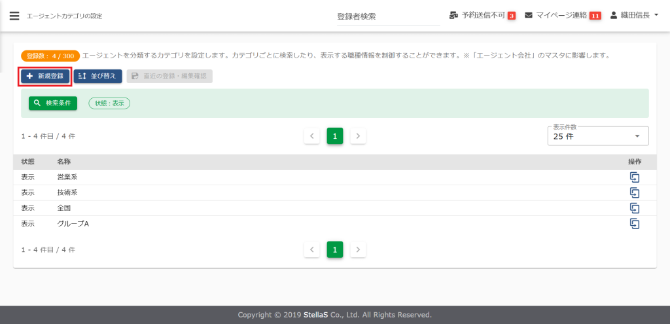Click copy icon for 営業系 row
670x324 pixels.
pos(633,177)
